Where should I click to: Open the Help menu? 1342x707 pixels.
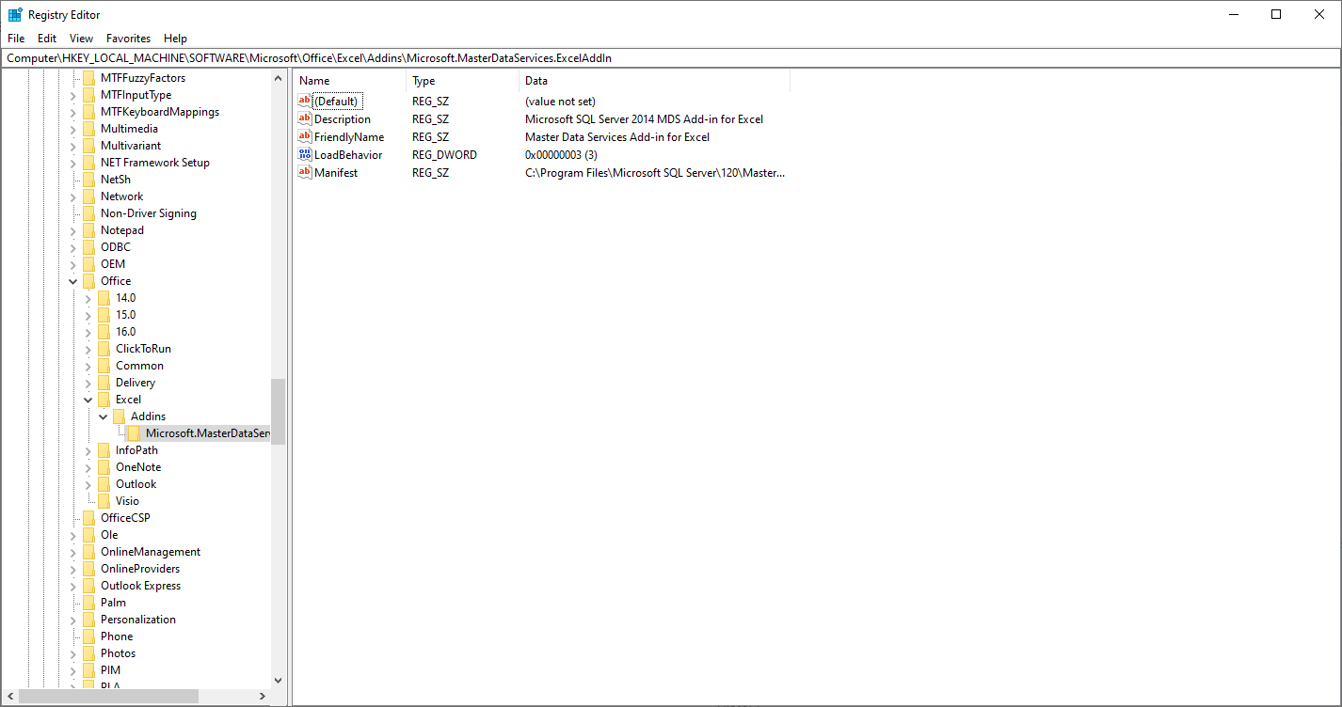(x=175, y=39)
